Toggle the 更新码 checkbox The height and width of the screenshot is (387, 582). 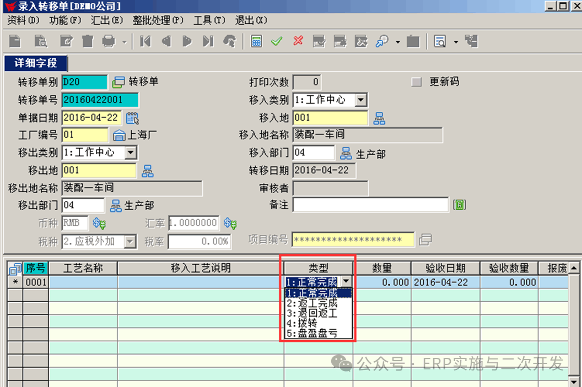click(x=417, y=82)
